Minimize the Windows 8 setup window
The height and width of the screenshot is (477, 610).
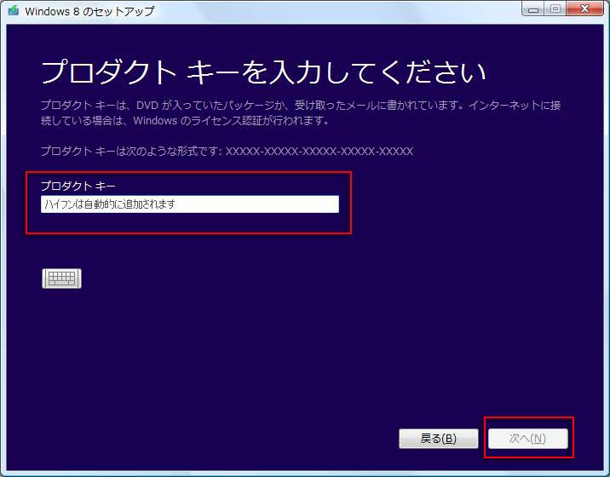(533, 9)
